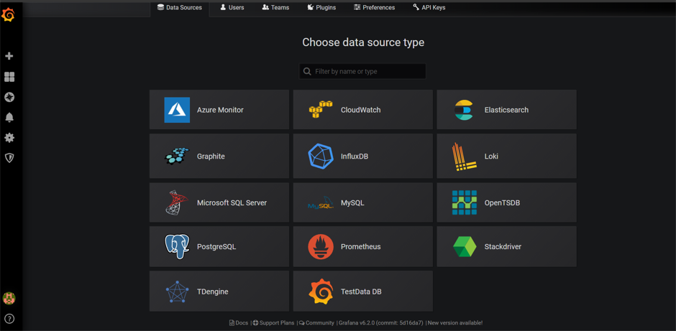Switch to the API Keys tab
This screenshot has height=331, width=676.
pos(429,8)
